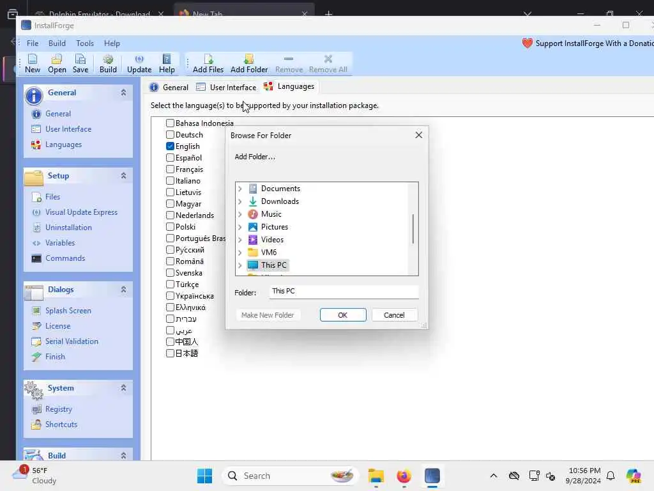Open Splash Screen dialog settings
The width and height of the screenshot is (654, 491).
(68, 311)
